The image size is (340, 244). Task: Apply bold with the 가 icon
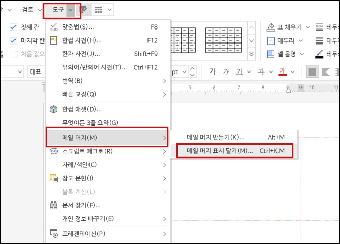[x=212, y=71]
